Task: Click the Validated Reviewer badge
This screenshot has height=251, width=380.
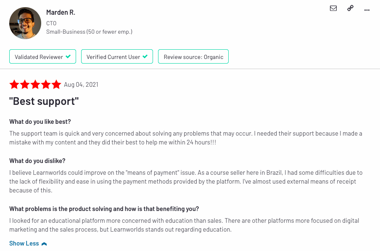Action: coord(42,56)
